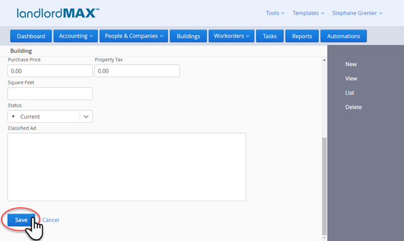Open the Tasks tab
This screenshot has height=241, width=404.
pos(270,36)
